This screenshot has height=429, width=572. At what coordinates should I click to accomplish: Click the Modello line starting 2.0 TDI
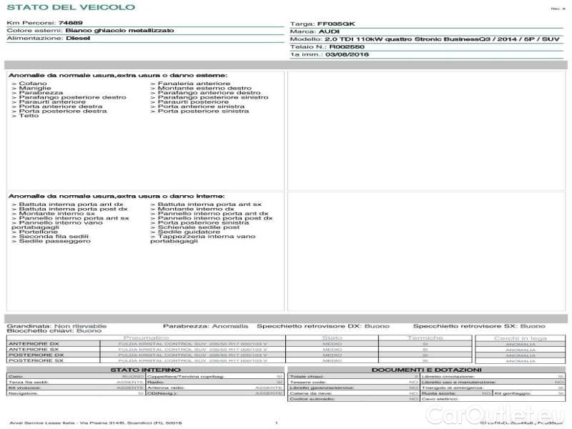(442, 39)
